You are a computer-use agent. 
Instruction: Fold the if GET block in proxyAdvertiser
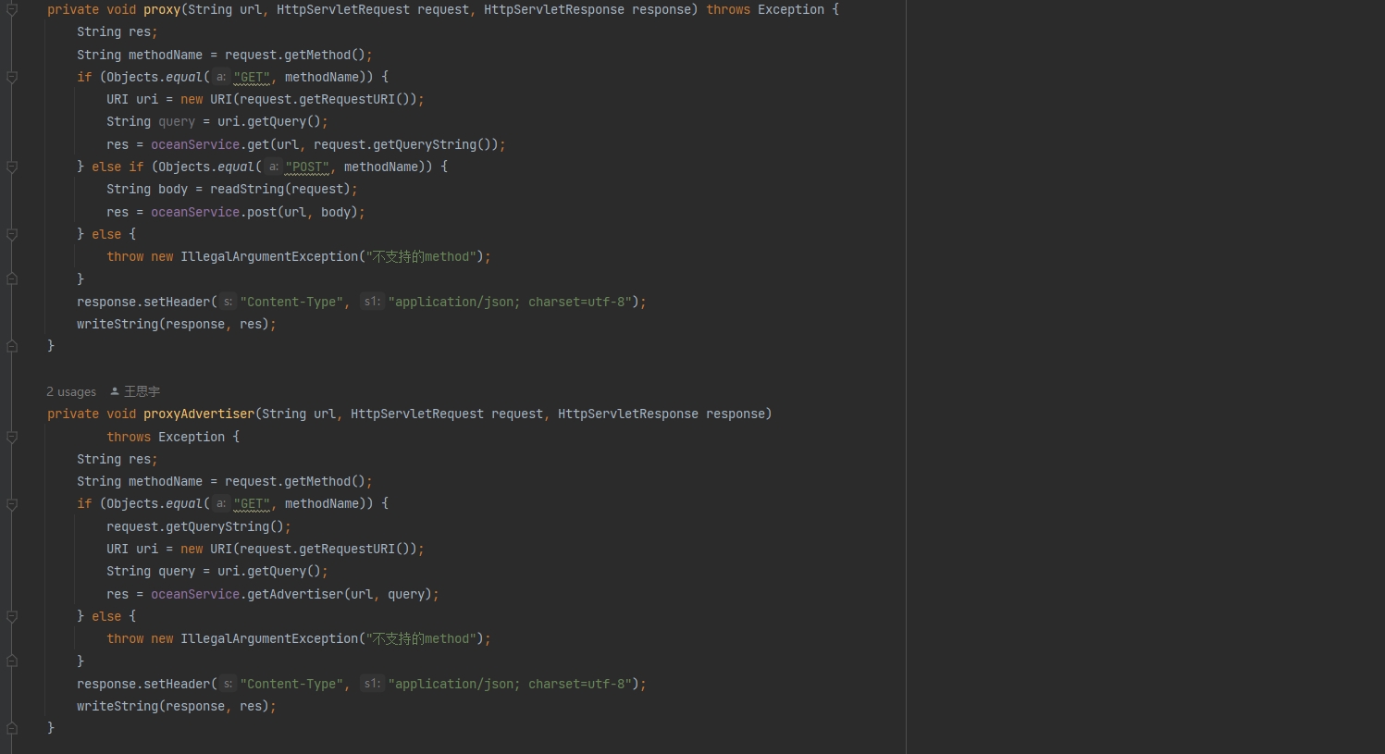click(x=12, y=504)
